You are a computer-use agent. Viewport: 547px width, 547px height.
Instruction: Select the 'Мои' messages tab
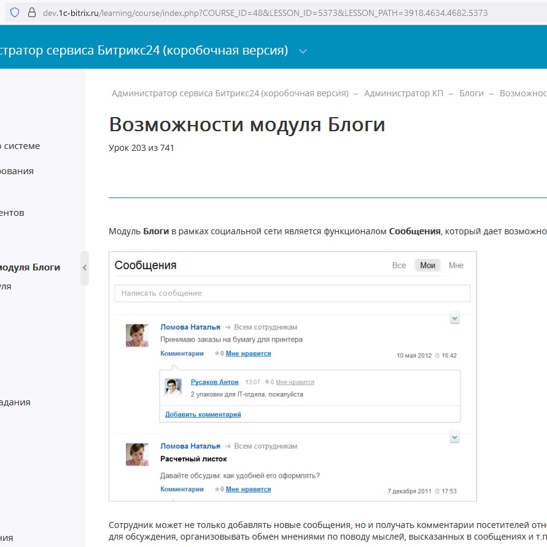pos(427,266)
